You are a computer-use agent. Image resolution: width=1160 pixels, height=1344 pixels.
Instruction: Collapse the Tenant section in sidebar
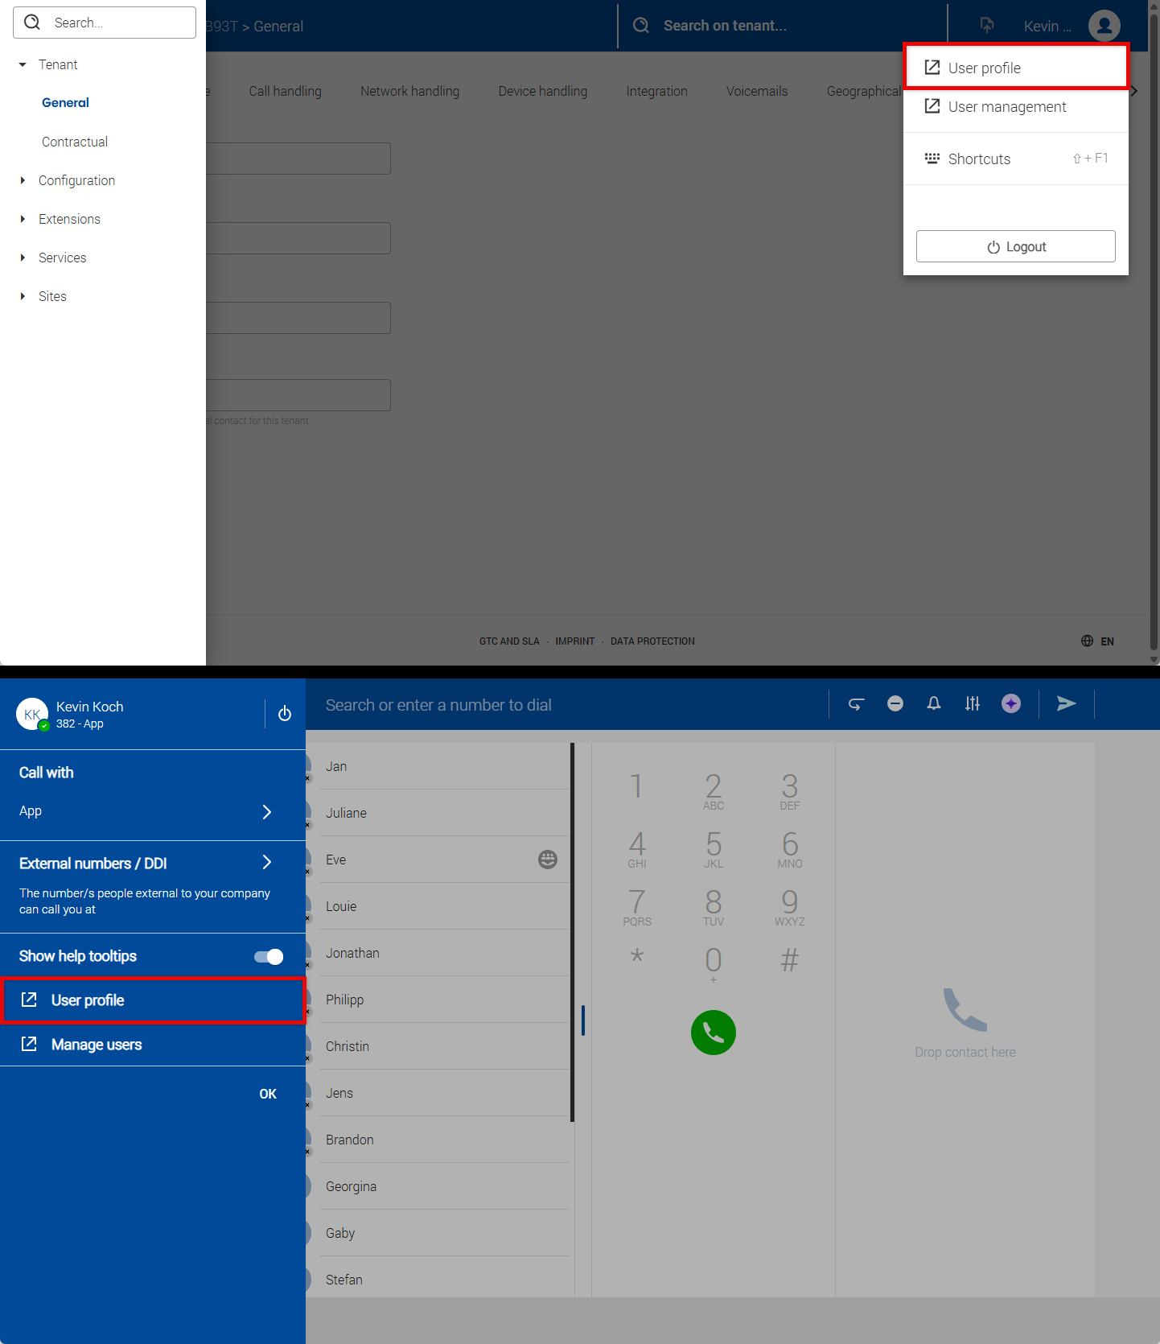[23, 64]
